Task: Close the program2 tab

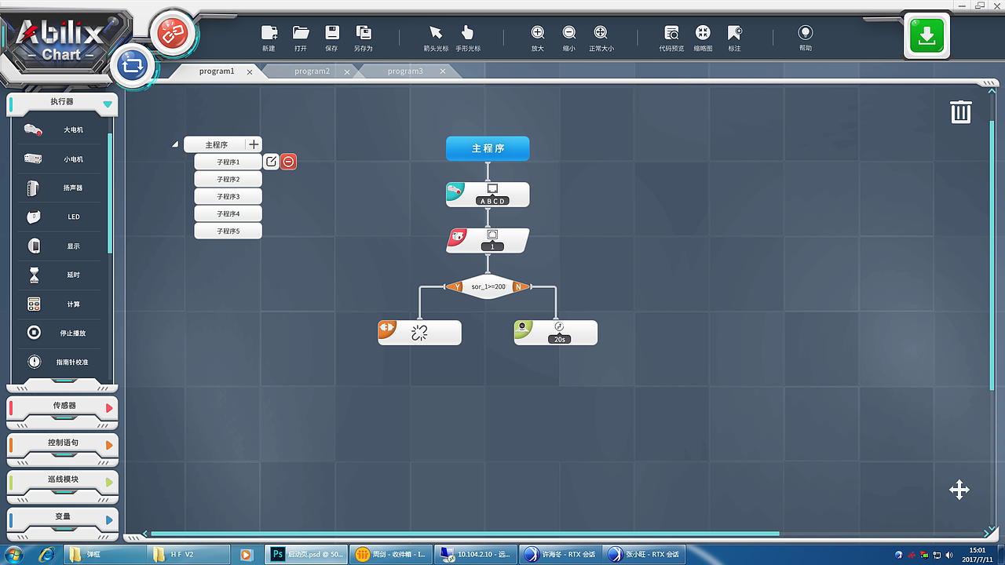Action: [347, 71]
